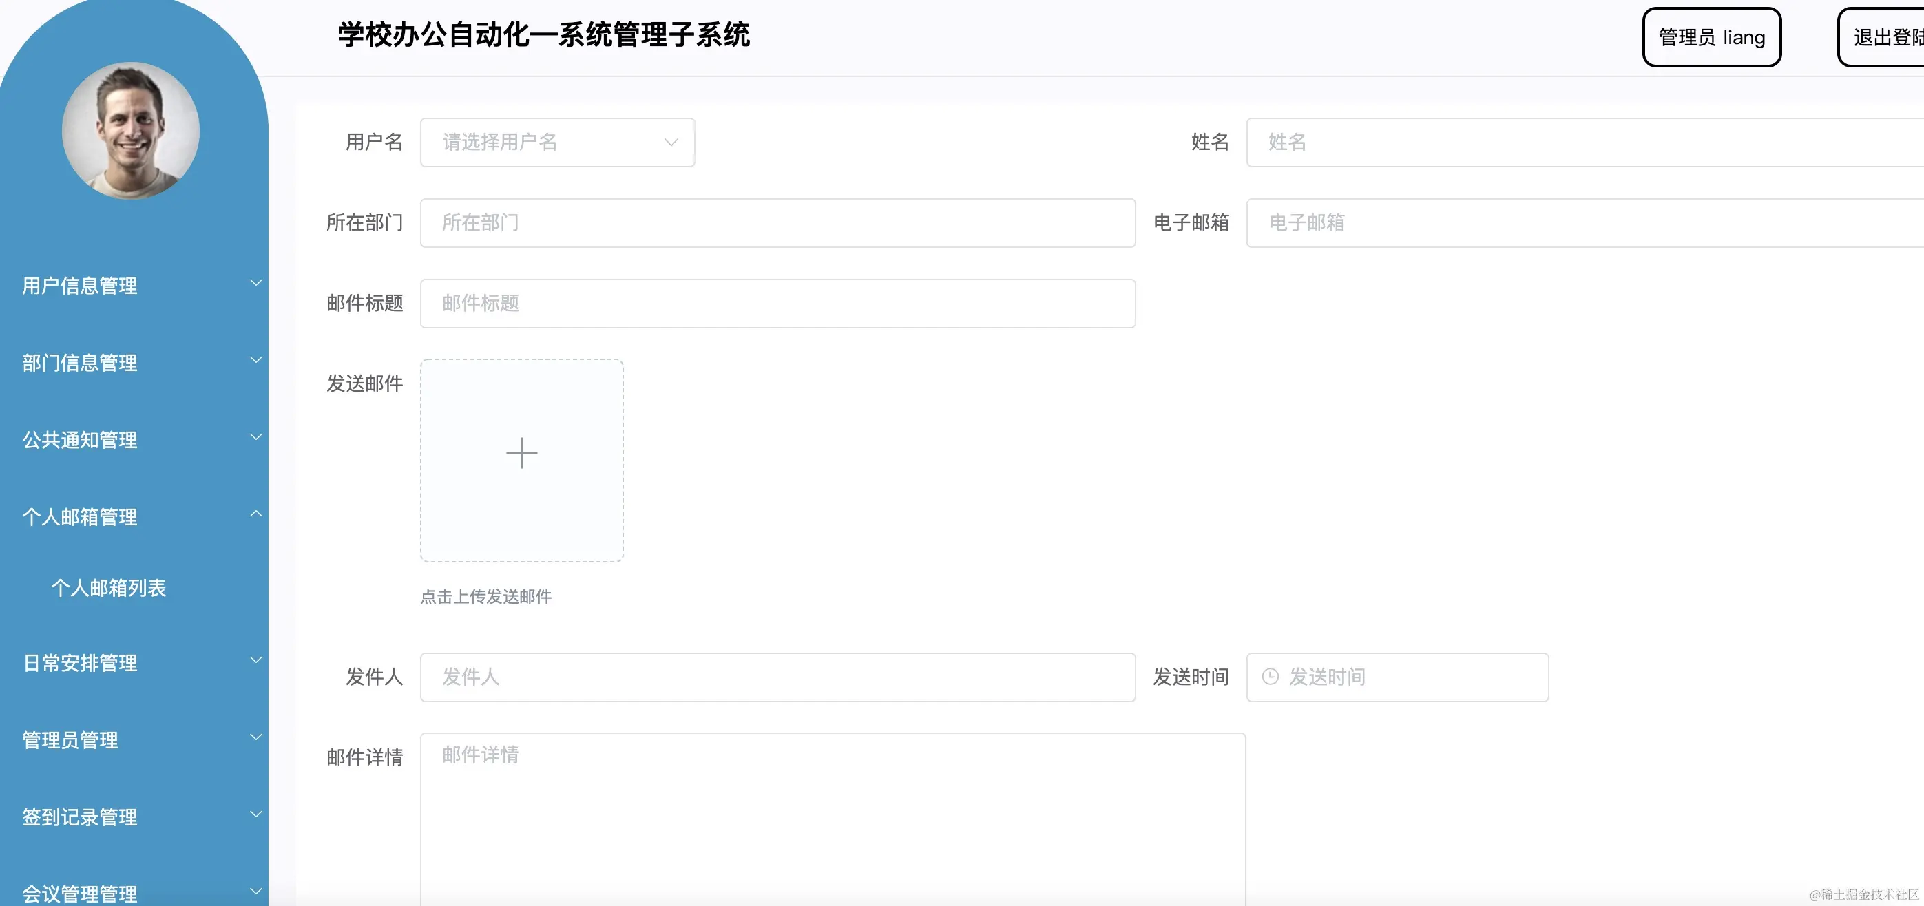
Task: Click the 点击上传发送邮件 upload link
Action: coord(485,597)
